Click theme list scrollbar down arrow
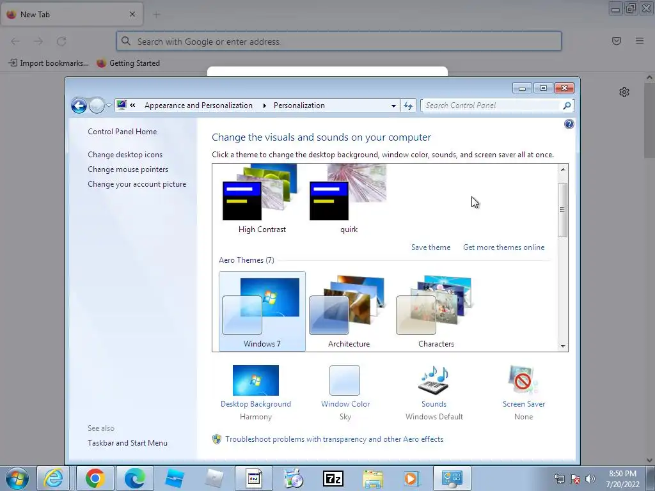The image size is (655, 491). (x=563, y=346)
